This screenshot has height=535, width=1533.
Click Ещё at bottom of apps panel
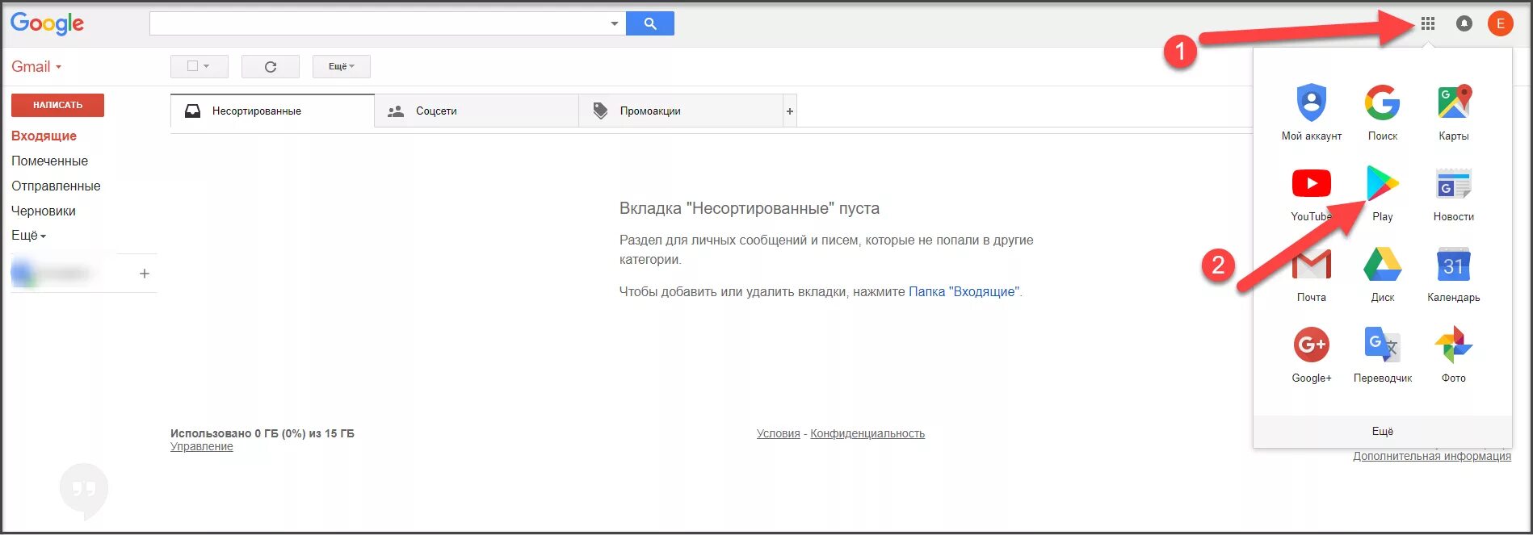1383,432
